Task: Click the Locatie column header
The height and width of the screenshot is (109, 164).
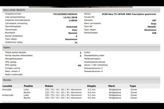Action: click(x=7, y=86)
